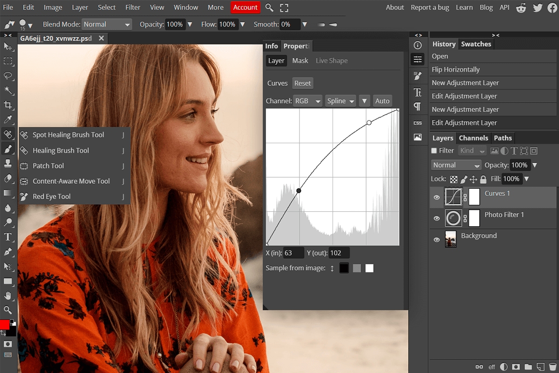Click the red Account button

245,7
